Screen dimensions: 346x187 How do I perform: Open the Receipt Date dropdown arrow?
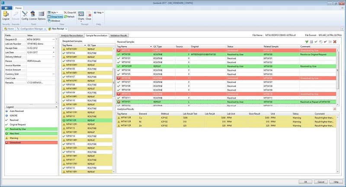pos(54,48)
